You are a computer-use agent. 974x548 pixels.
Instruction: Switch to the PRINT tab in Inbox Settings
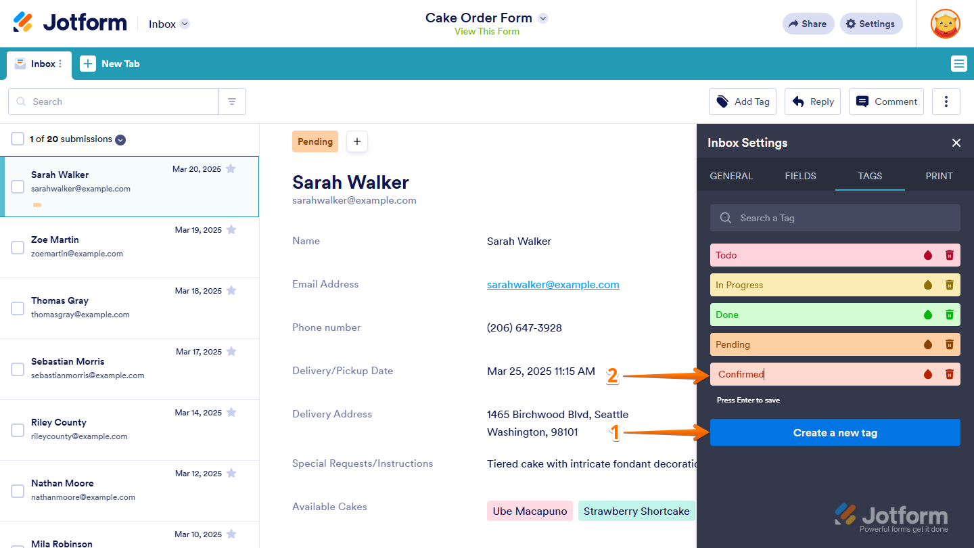pyautogui.click(x=939, y=175)
